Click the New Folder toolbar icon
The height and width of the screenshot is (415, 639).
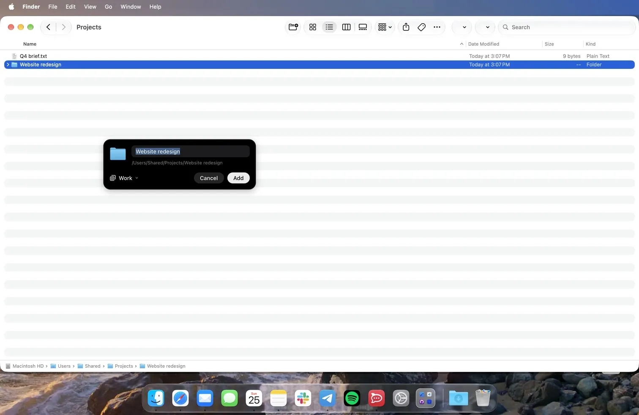click(x=293, y=27)
